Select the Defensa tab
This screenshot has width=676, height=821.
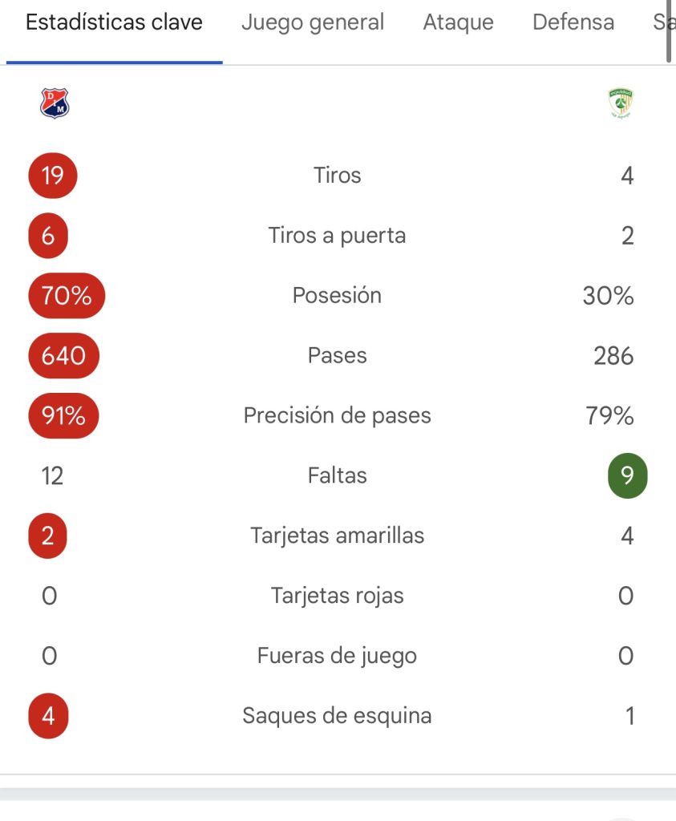click(573, 22)
